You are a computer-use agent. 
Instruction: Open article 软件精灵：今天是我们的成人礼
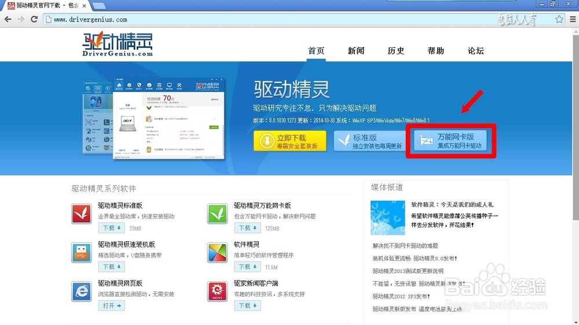tap(452, 204)
